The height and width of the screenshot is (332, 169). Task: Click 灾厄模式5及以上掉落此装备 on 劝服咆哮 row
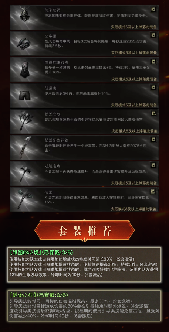pos(134,183)
